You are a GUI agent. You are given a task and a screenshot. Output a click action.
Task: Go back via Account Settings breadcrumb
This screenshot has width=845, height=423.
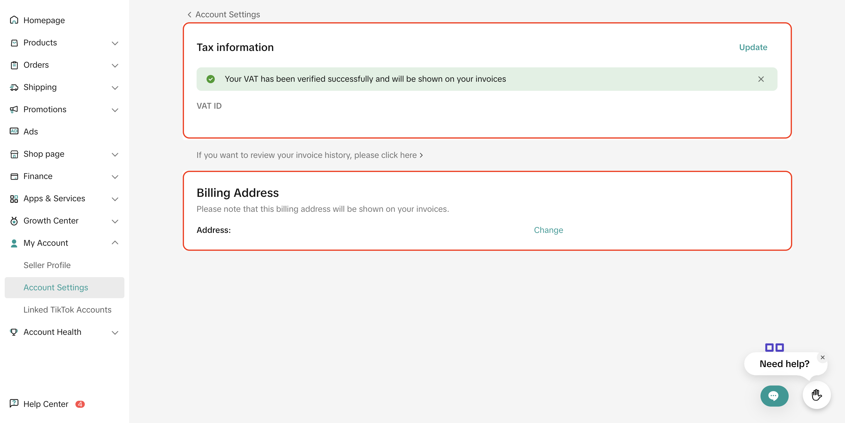tap(224, 14)
